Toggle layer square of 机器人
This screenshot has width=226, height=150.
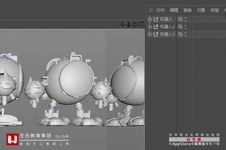click(x=180, y=19)
